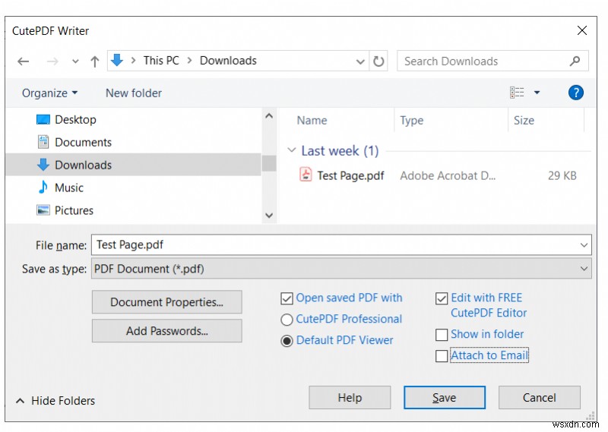The height and width of the screenshot is (432, 608).
Task: Tick the Attach to Email checkbox
Action: pos(442,356)
